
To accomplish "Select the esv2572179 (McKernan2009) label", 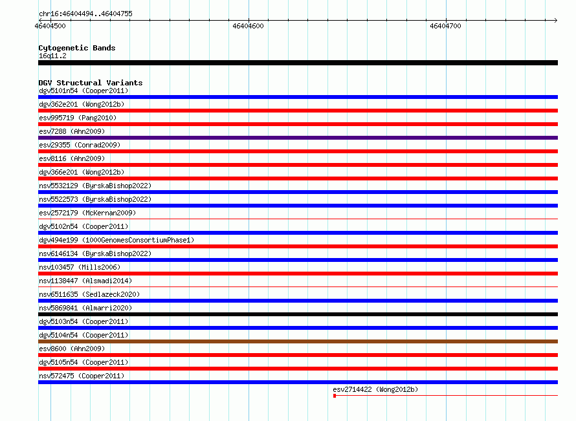I will point(87,213).
